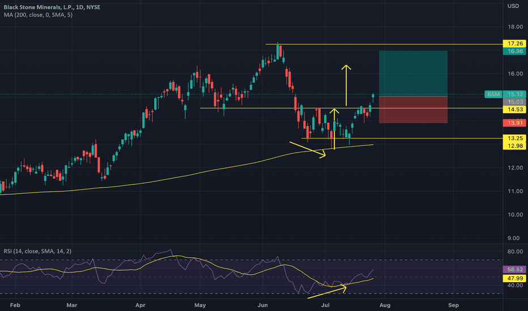528x311 pixels.
Task: Click the USD currency label
Action: [x=513, y=6]
